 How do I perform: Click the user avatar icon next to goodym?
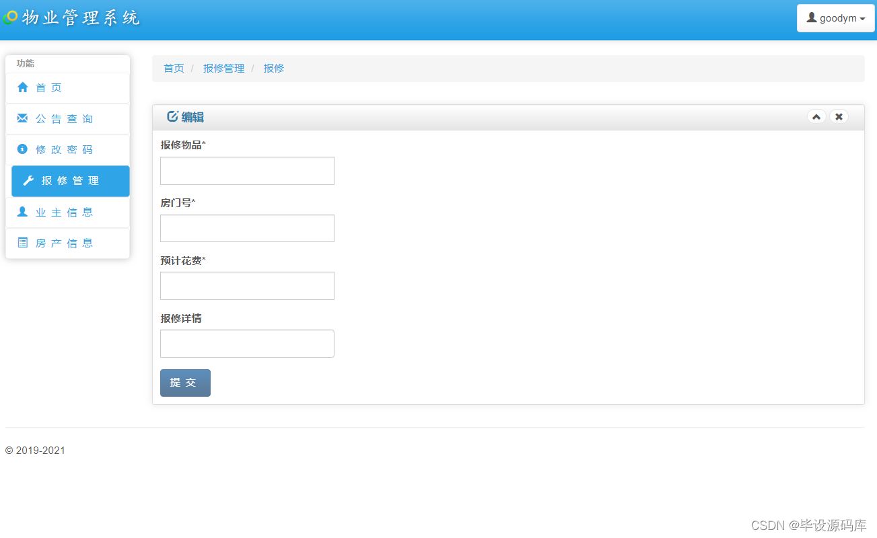811,18
